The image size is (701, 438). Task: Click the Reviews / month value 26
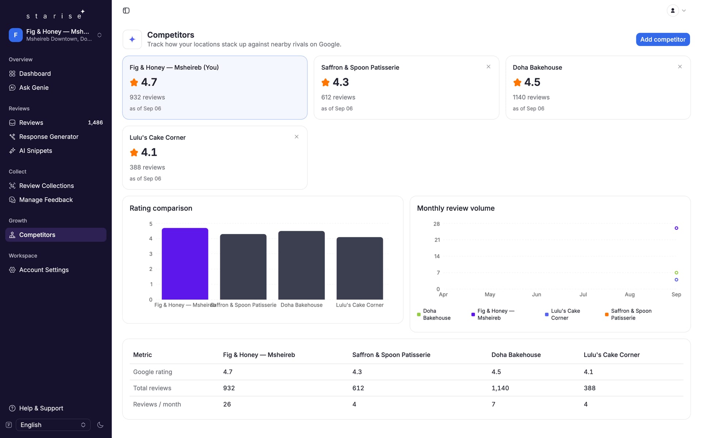(x=227, y=404)
